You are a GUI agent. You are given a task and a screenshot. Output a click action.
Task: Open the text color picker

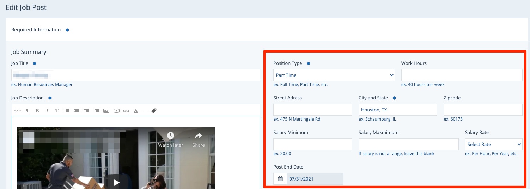[136, 111]
